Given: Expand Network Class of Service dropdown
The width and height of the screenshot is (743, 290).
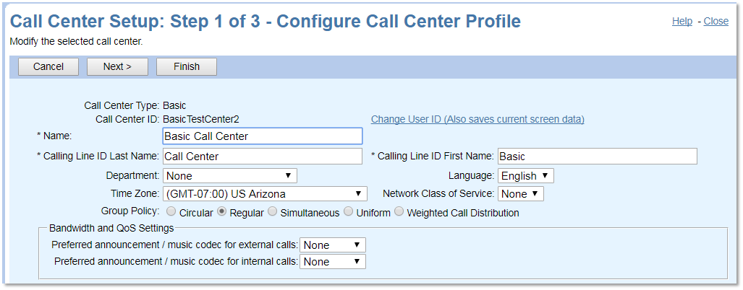Looking at the screenshot, I should point(521,194).
